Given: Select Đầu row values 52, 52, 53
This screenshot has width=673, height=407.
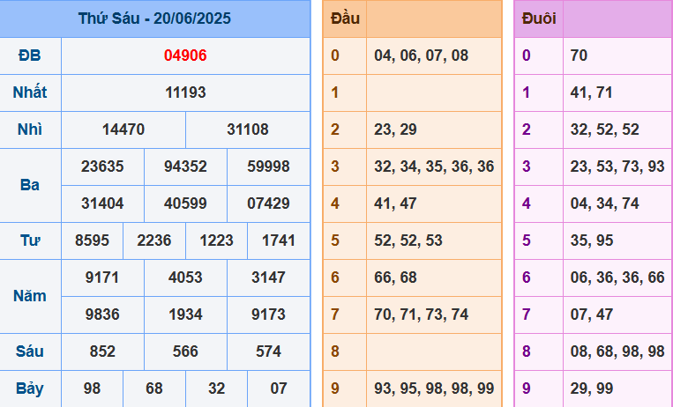Looking at the screenshot, I should (x=408, y=240).
